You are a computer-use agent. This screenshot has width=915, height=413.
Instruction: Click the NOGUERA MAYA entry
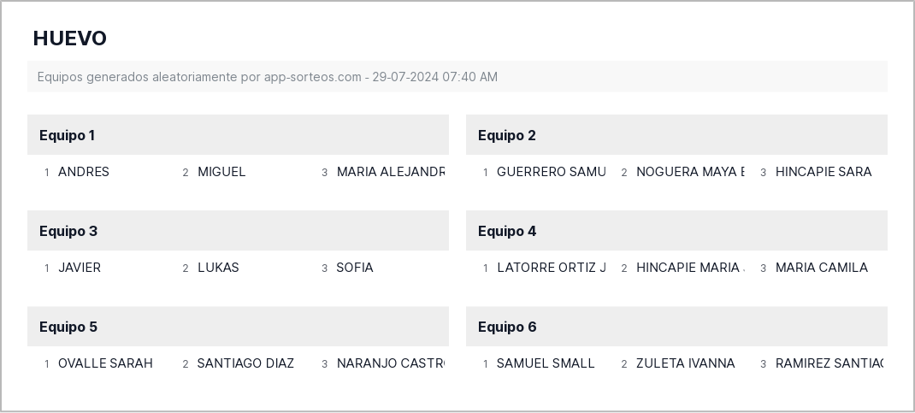[x=690, y=172]
